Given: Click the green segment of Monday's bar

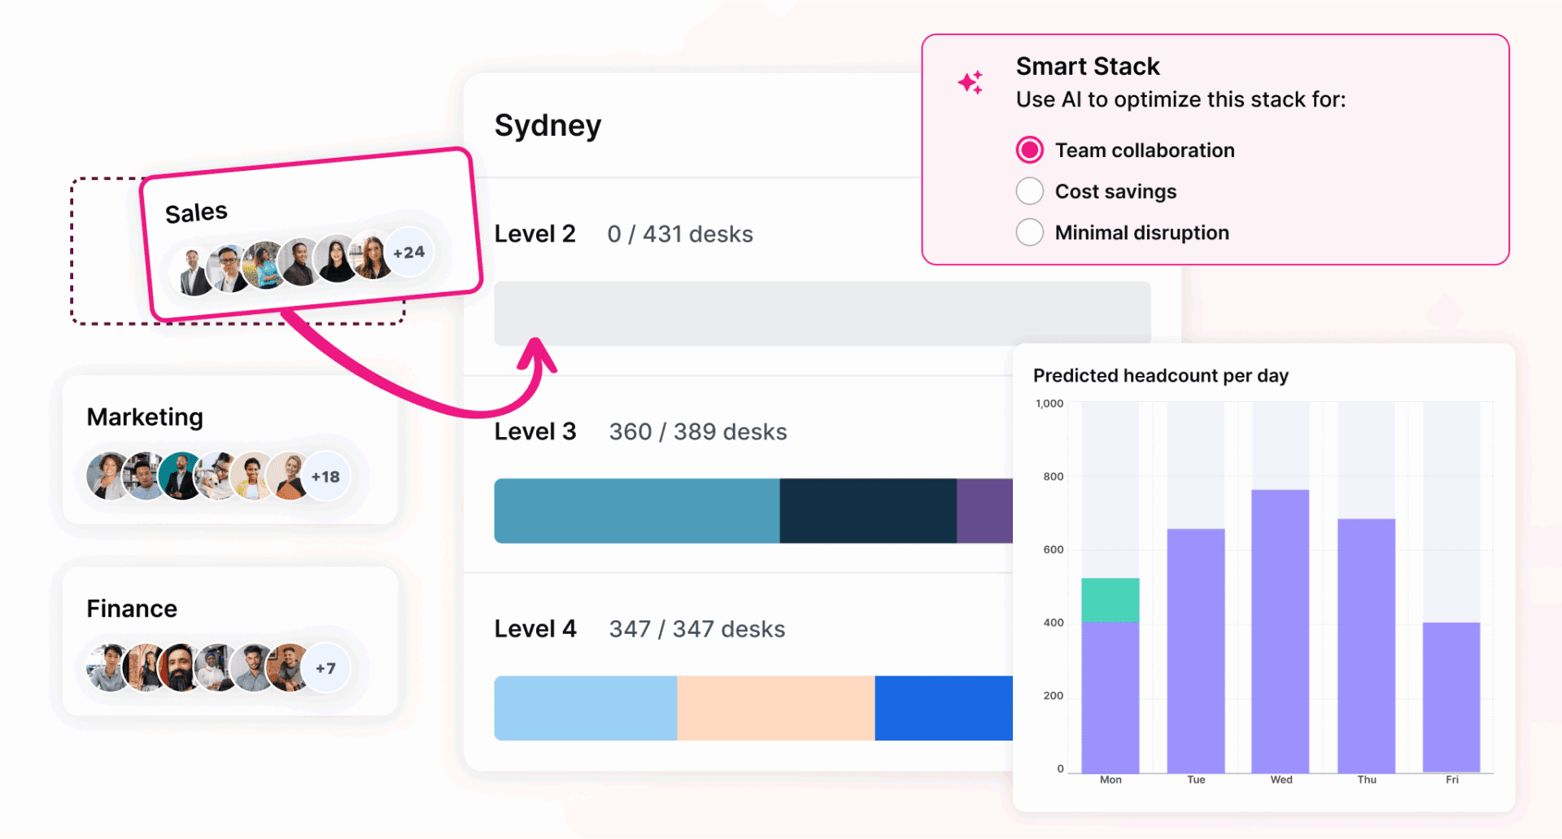Looking at the screenshot, I should (x=1110, y=600).
